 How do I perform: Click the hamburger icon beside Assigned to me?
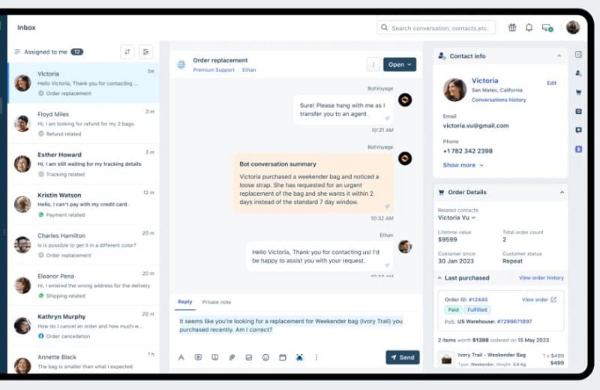[17, 52]
